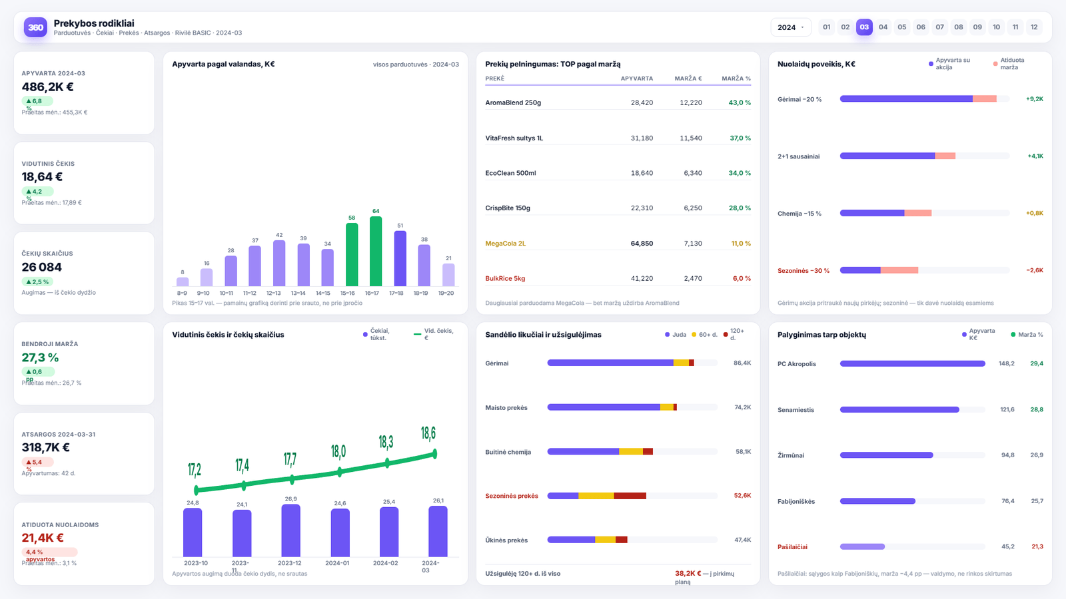Click the 120+ d. legend dot
This screenshot has width=1066, height=599.
point(726,335)
